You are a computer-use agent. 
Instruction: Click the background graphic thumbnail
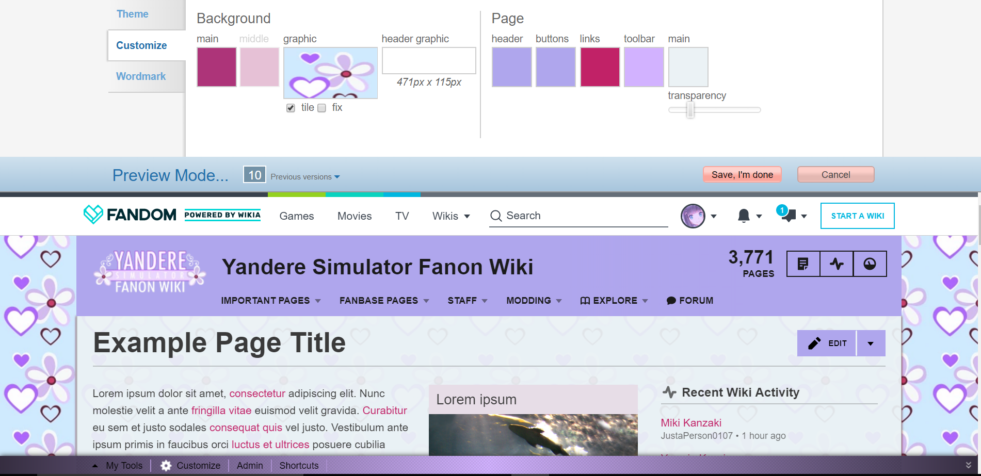point(330,73)
